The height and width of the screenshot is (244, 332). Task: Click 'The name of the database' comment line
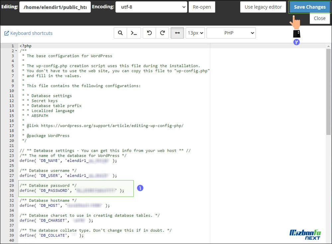point(73,156)
